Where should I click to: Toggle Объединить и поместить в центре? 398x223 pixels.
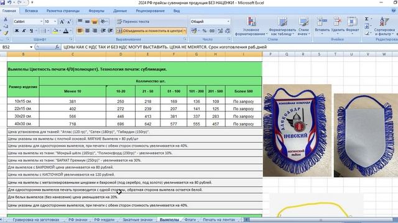[149, 31]
